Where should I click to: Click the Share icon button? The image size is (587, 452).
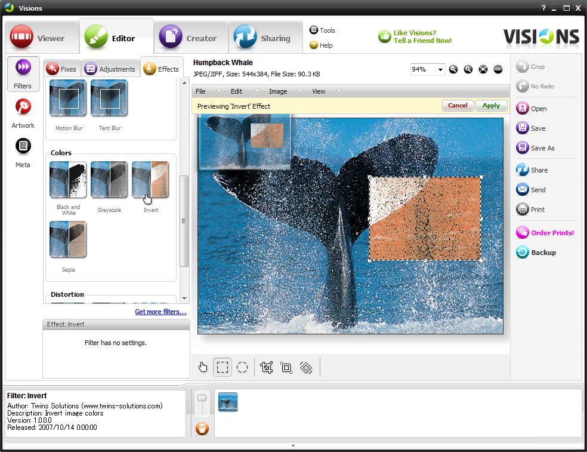(x=532, y=170)
